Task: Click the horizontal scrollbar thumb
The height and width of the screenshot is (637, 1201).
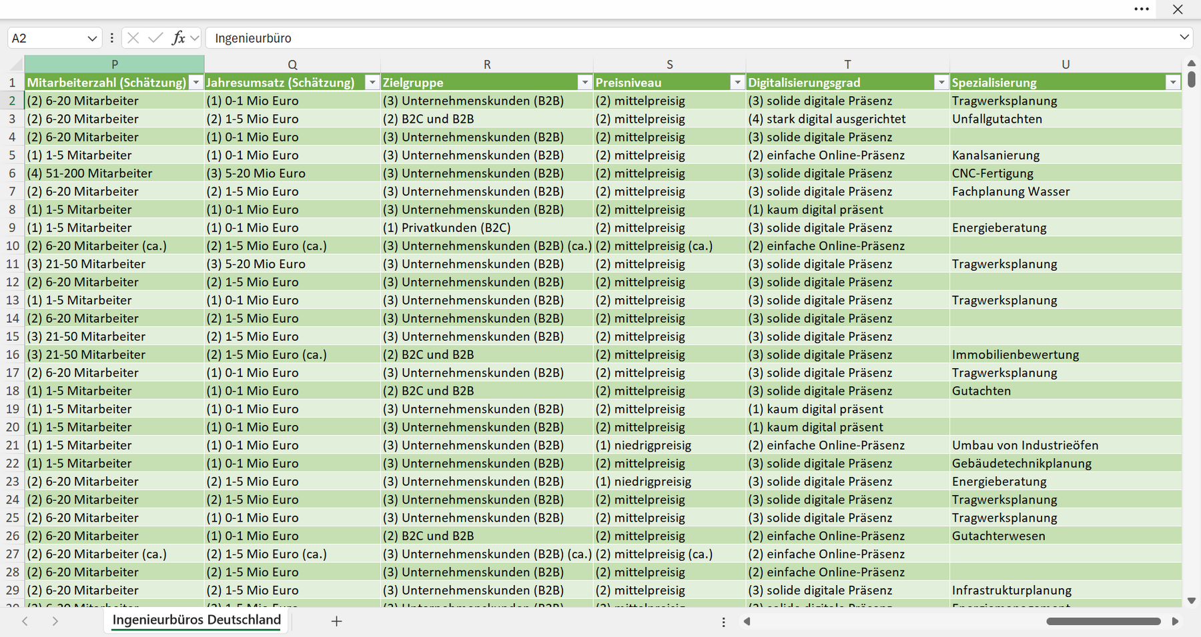Action: point(1104,621)
